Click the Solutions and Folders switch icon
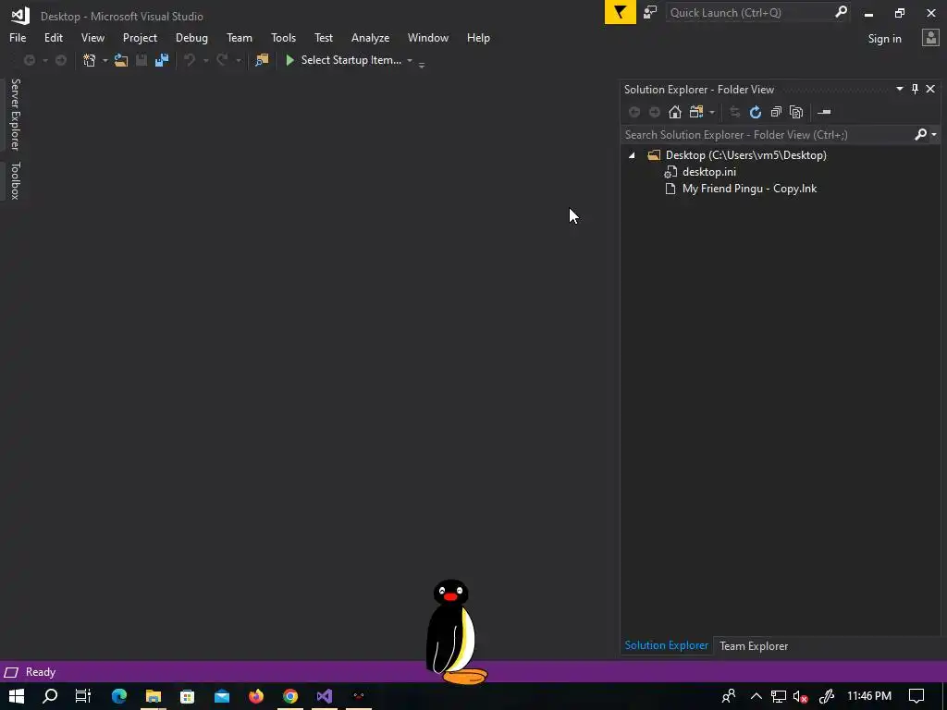Viewport: 947px width, 710px height. click(696, 112)
